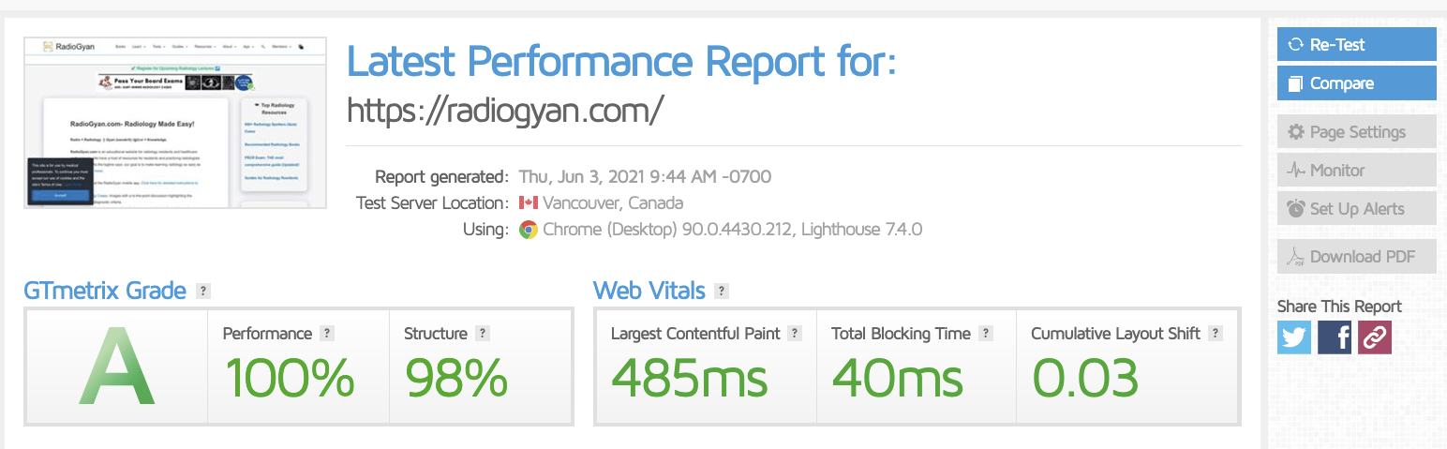Open the radiogyan.com URL link
1447x449 pixels.
click(505, 111)
